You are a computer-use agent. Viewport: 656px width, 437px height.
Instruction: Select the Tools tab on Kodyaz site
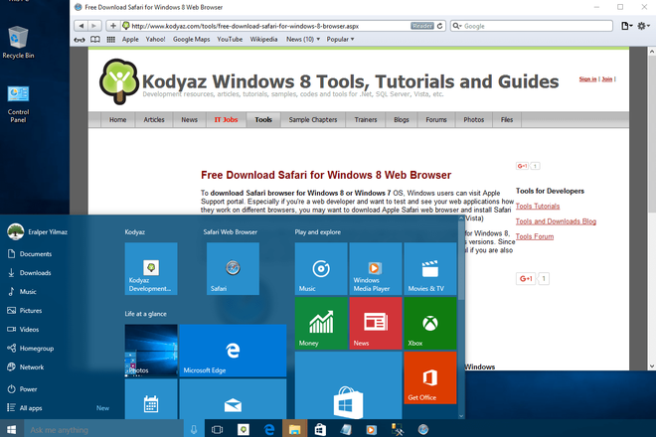[x=263, y=120]
